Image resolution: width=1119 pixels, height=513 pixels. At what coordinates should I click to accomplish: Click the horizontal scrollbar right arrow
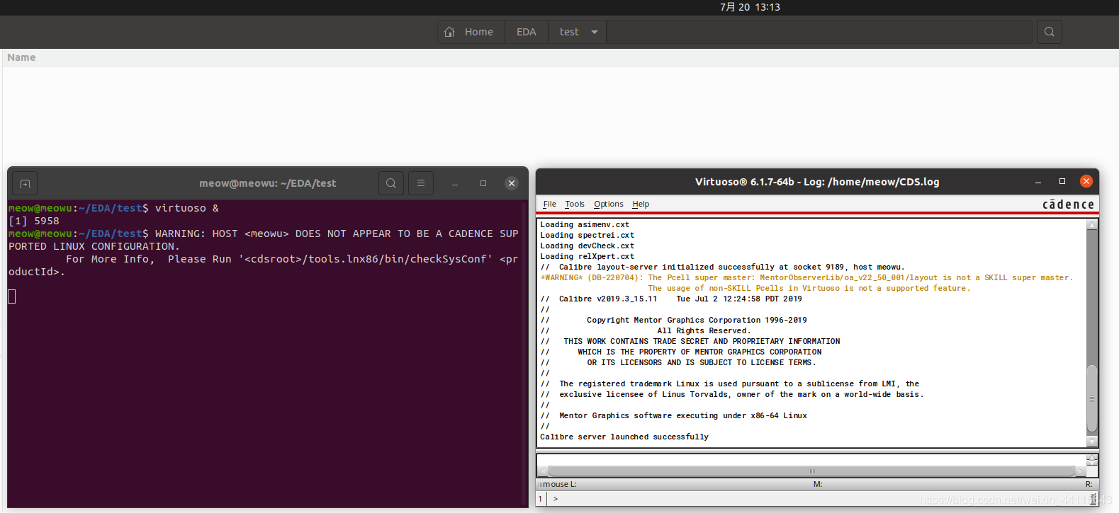1081,471
